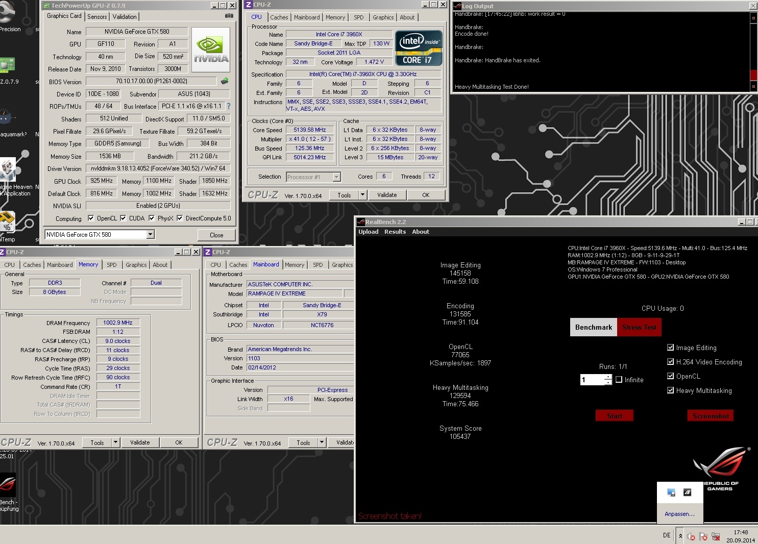The image size is (758, 544).
Task: Click the ROG Republic of Gamers logo
Action: coord(721,468)
